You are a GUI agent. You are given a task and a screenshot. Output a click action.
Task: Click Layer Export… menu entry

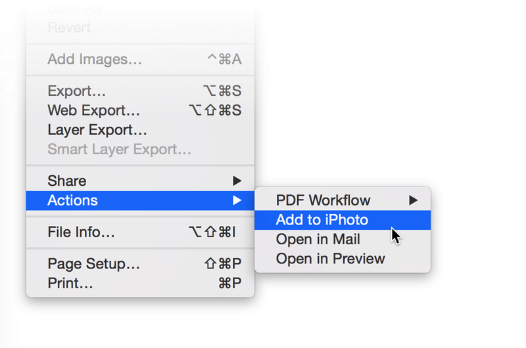point(97,131)
